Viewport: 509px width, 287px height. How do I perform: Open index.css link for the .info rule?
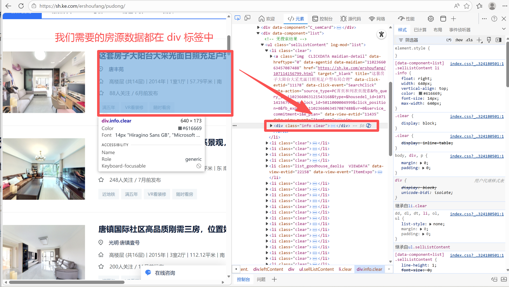477,64
